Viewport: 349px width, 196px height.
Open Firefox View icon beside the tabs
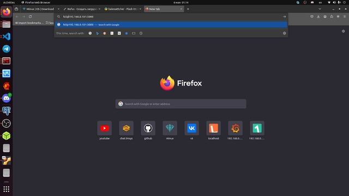tap(16, 9)
